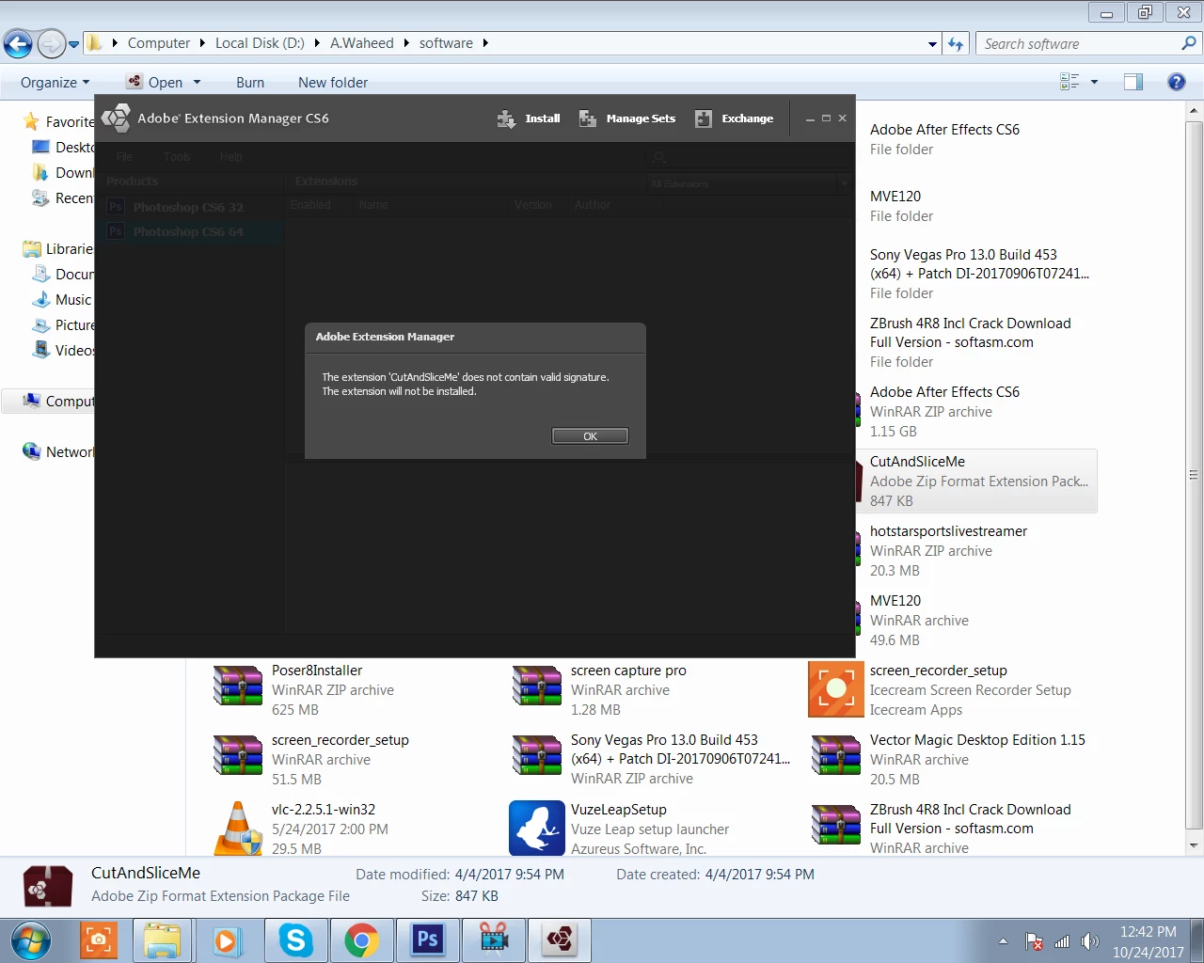Select CutAndSliceMe extension package file
Screen dimensions: 1204x963
(976, 481)
